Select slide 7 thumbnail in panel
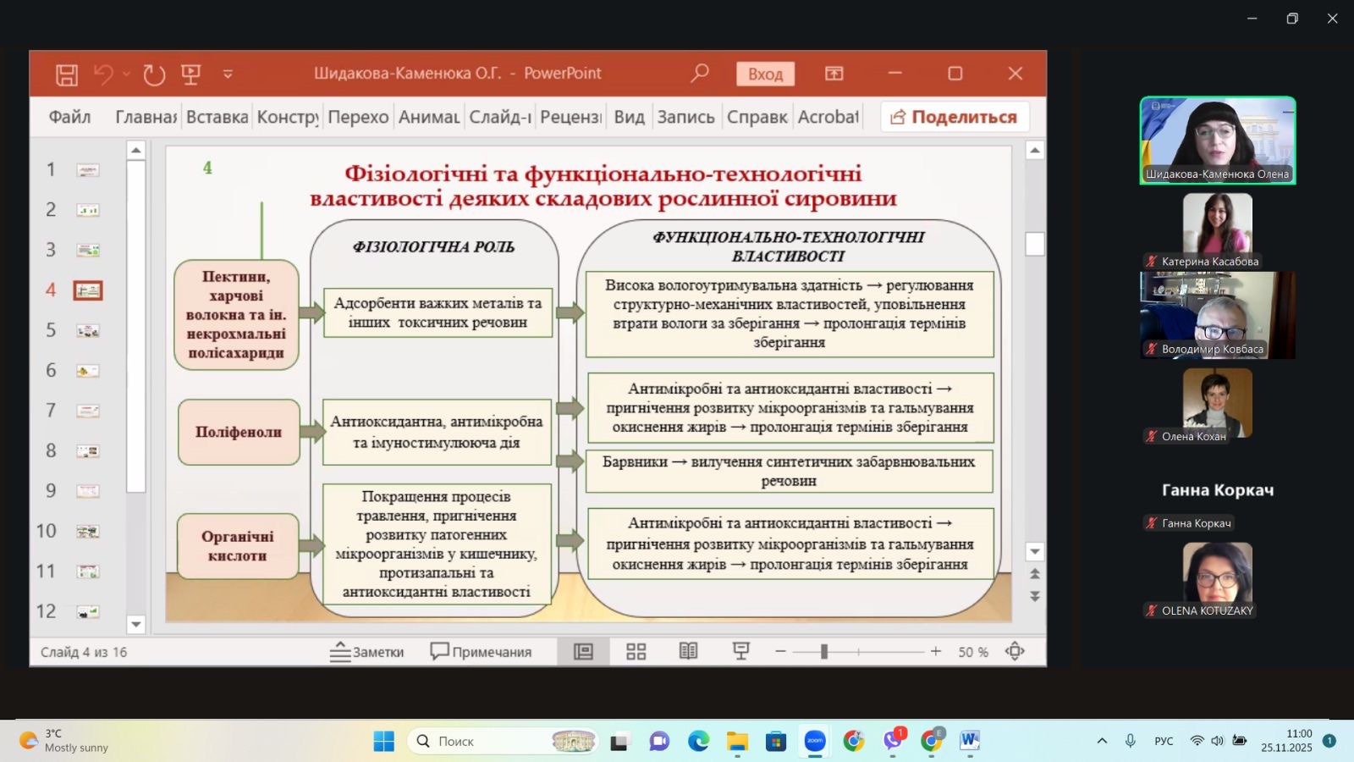This screenshot has height=762, width=1354. click(x=88, y=411)
